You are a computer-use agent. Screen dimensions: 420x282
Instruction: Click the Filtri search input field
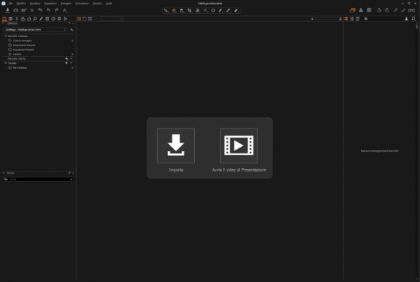pos(38,180)
